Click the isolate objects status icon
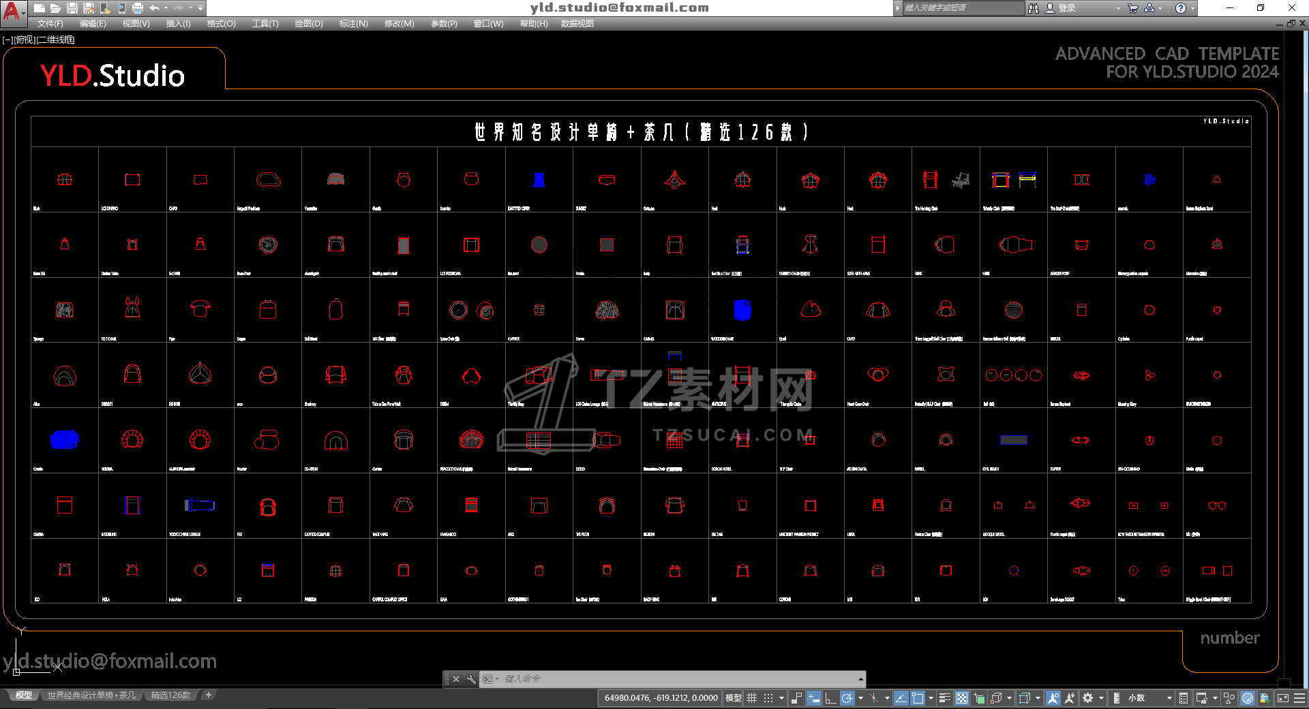The image size is (1309, 709). click(x=1229, y=698)
